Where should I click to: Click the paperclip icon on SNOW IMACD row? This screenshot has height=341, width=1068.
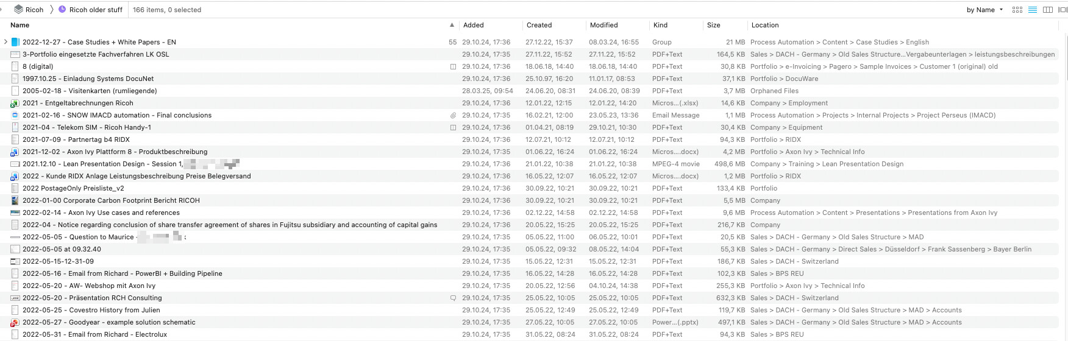(453, 115)
